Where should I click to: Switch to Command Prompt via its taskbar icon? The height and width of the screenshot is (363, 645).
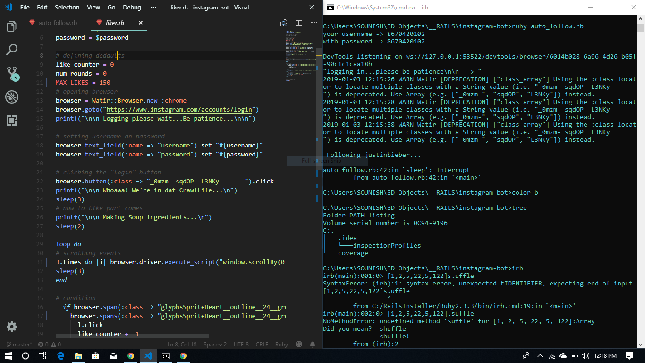coord(166,356)
